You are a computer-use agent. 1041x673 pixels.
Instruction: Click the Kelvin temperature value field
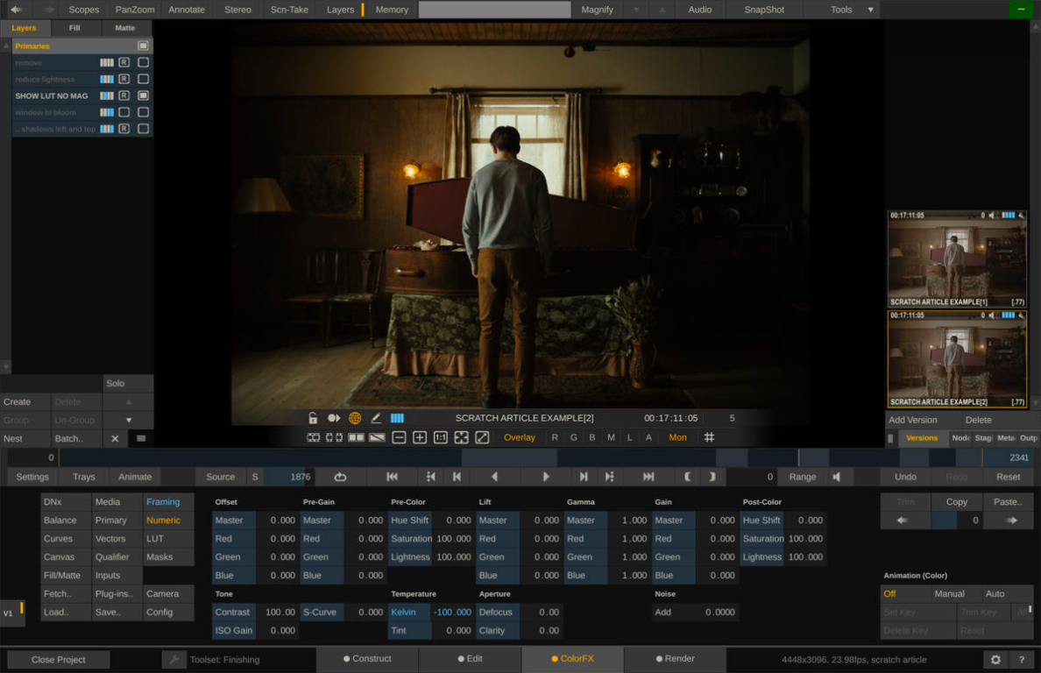pyautogui.click(x=453, y=612)
